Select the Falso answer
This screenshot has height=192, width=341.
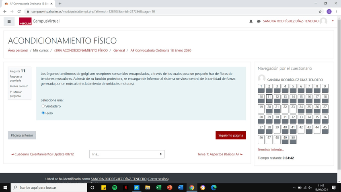43,113
